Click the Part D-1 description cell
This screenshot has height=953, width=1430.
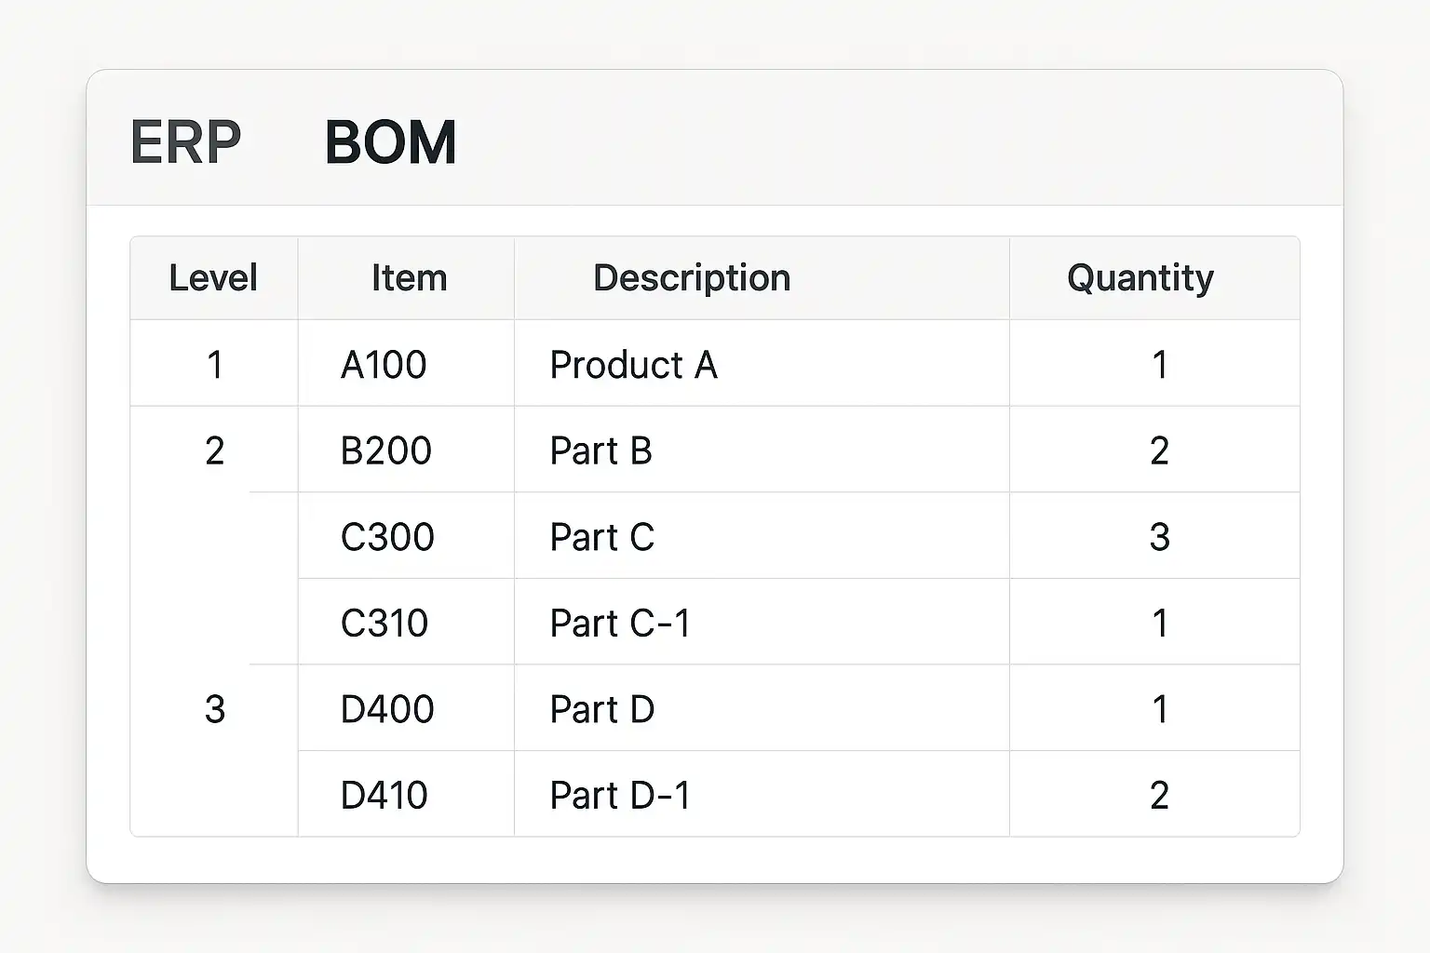coord(620,796)
